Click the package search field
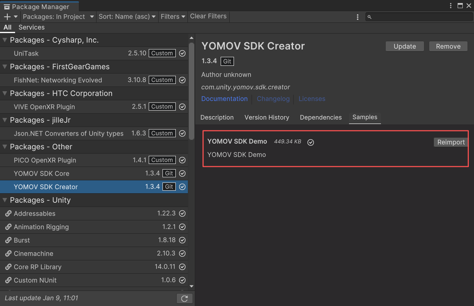Screen dimensions: 474x306 tap(419, 17)
